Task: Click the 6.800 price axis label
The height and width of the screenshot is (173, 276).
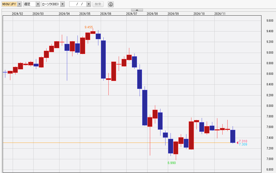Action: [270, 170]
